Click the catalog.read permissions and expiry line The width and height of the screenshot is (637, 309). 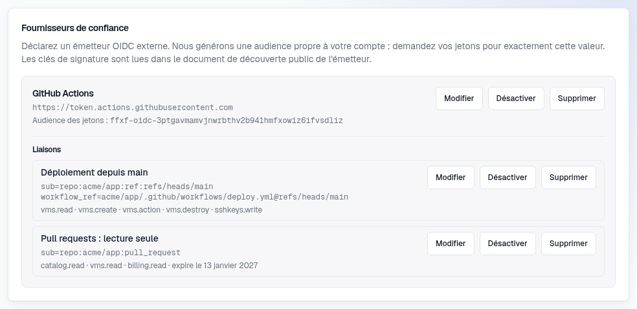pos(150,266)
